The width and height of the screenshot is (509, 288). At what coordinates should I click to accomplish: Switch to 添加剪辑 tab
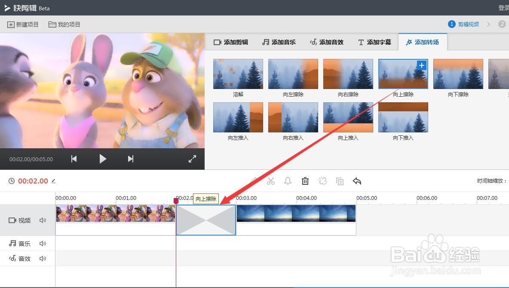231,42
